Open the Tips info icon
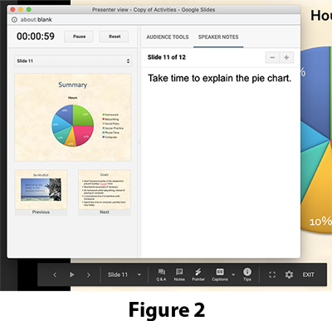332x321 pixels. click(247, 275)
